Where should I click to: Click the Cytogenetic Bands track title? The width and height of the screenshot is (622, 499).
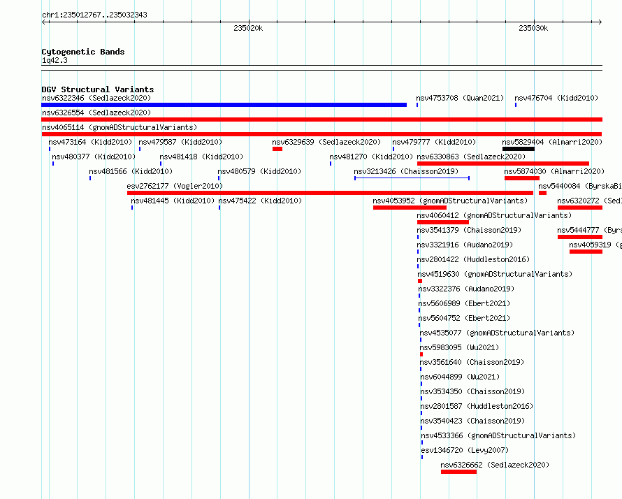coord(83,52)
